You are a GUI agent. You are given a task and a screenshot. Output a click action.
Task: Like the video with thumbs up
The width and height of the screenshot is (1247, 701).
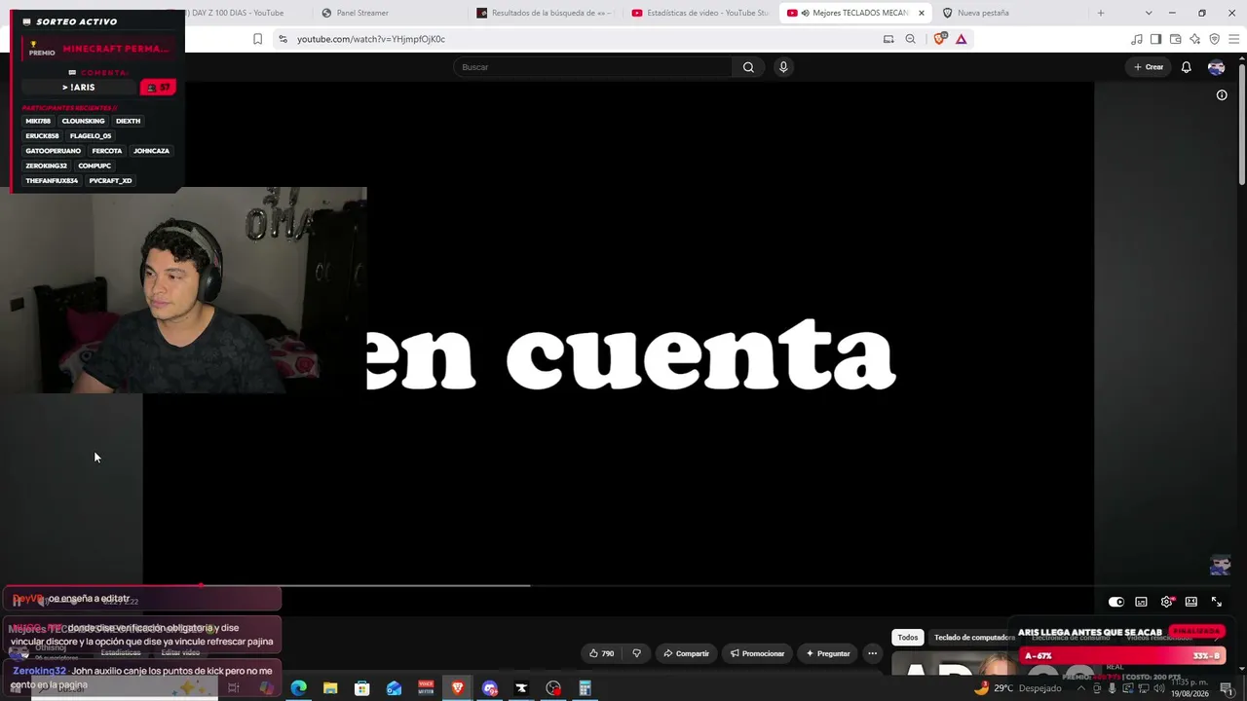601,653
